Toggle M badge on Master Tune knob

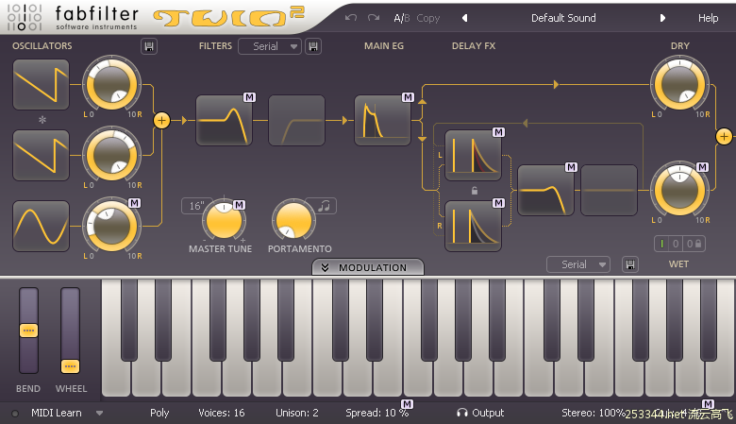pyautogui.click(x=239, y=205)
